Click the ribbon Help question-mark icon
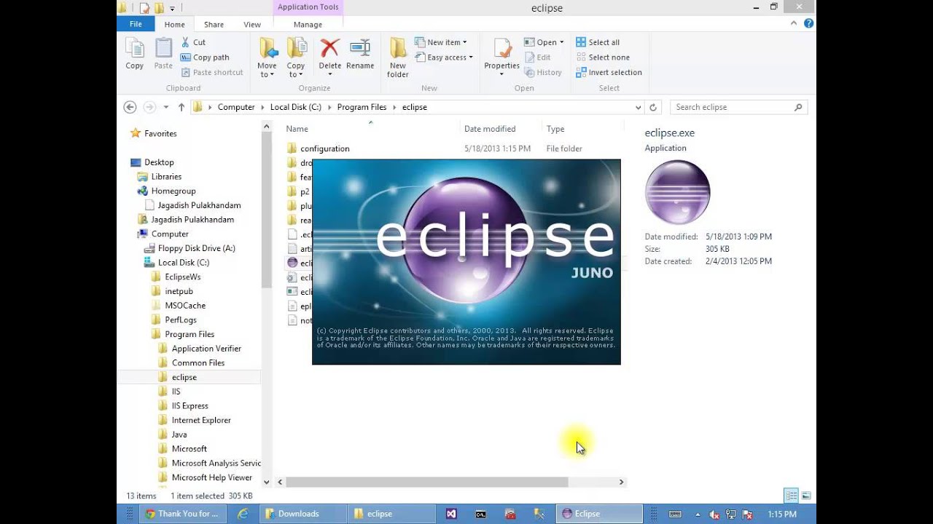Image resolution: width=933 pixels, height=524 pixels. (808, 23)
